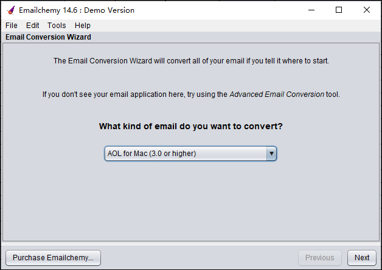This screenshot has width=382, height=270.
Task: Click the Email Conversion Wizard header label
Action: pyautogui.click(x=48, y=37)
